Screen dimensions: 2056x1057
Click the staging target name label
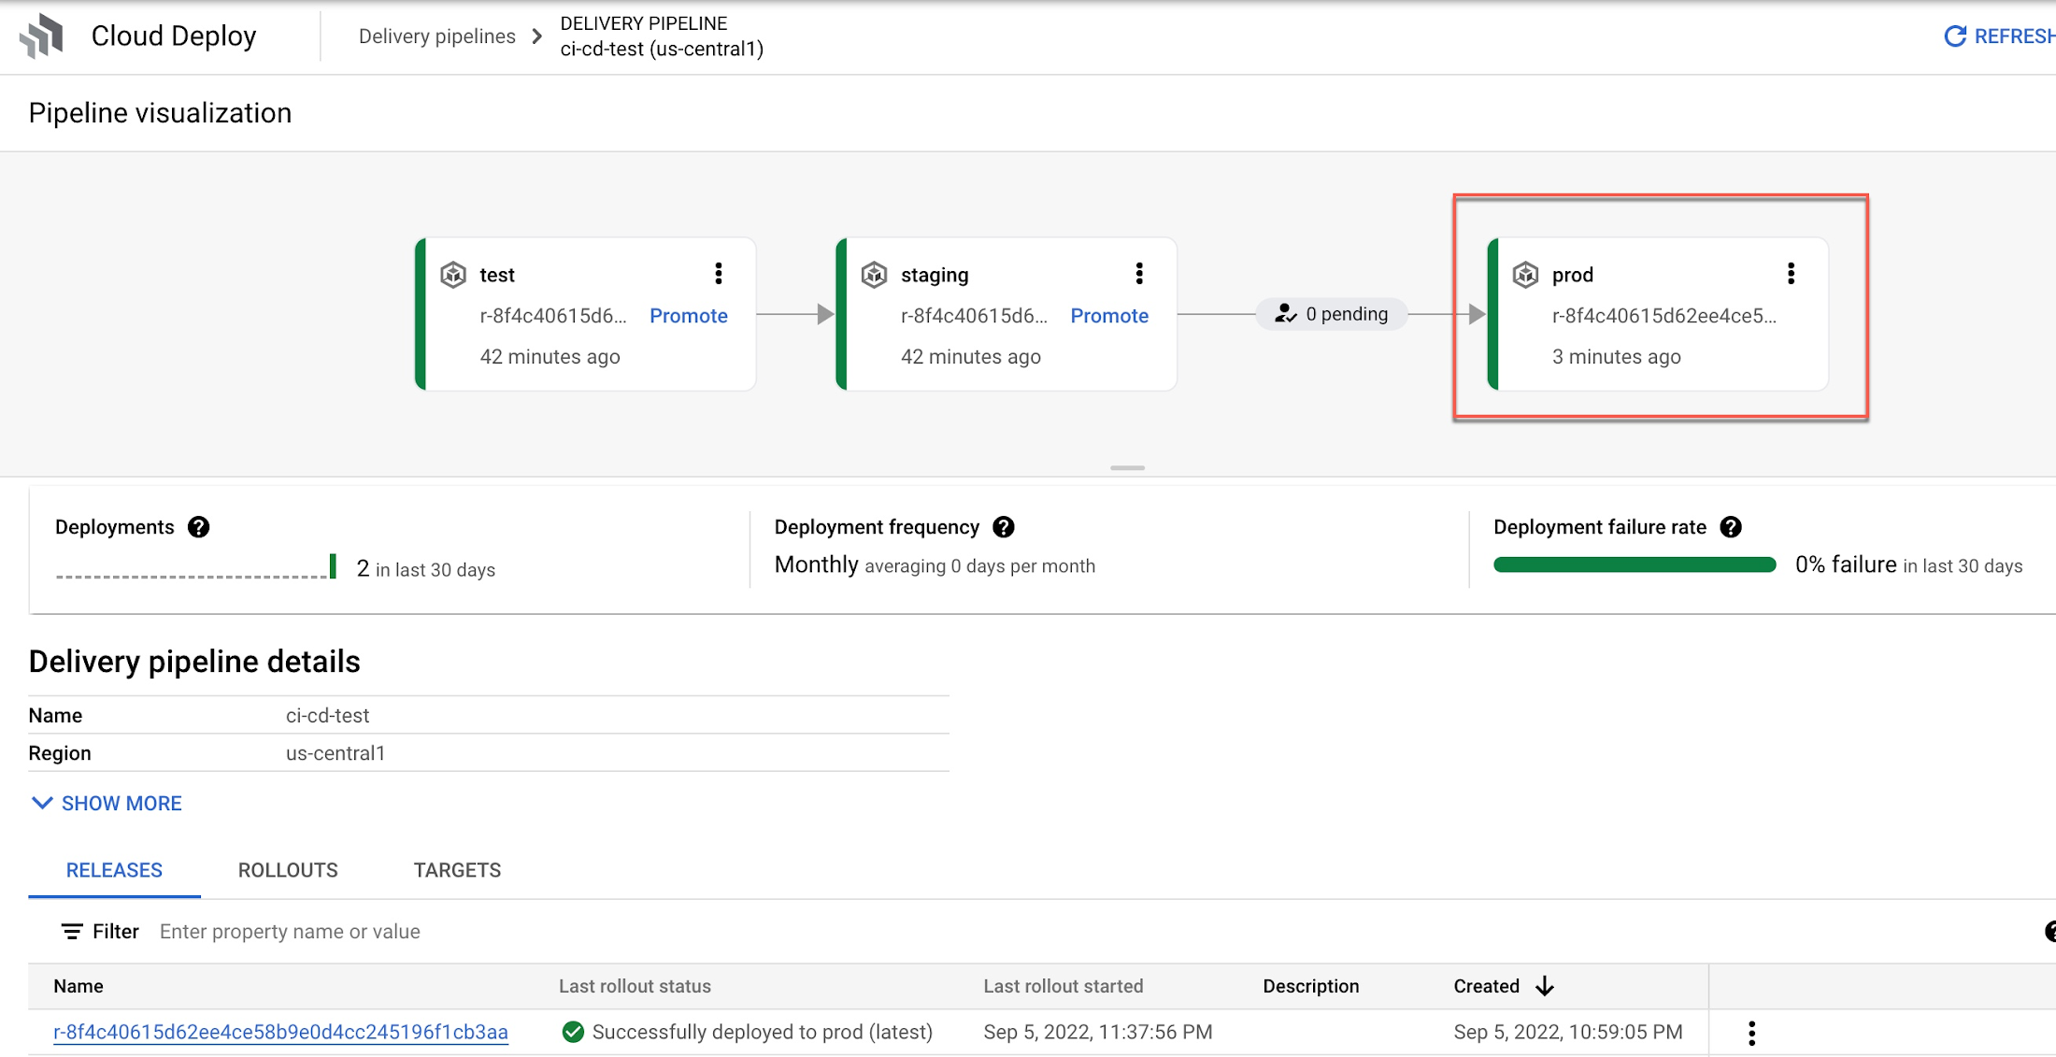(935, 275)
